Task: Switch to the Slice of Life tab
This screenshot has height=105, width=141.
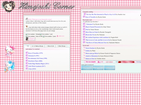Action: click(x=50, y=46)
